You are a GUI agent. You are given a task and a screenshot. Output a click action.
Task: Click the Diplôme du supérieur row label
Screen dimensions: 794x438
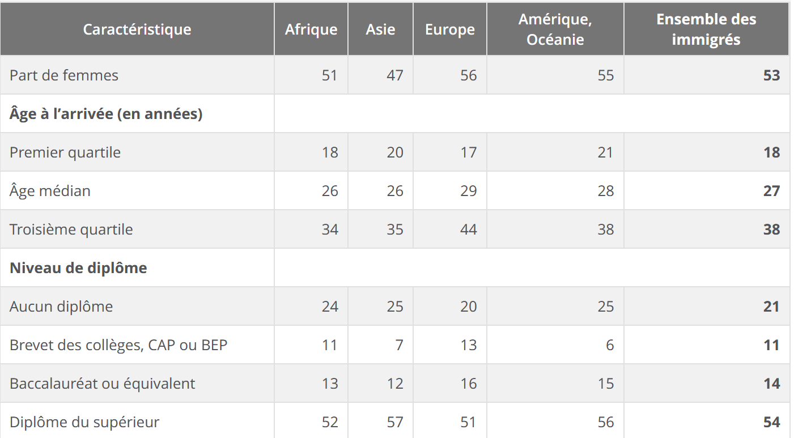click(84, 422)
